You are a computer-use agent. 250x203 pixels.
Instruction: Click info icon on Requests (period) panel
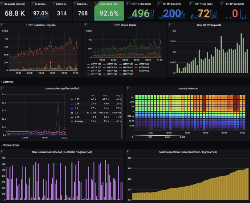(1, 2)
